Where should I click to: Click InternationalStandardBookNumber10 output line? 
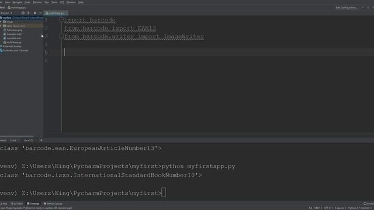coord(101,175)
